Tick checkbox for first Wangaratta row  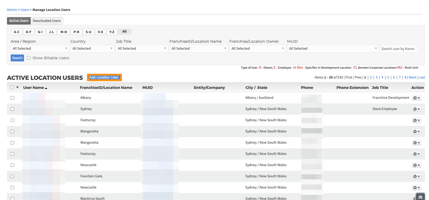click(x=12, y=131)
